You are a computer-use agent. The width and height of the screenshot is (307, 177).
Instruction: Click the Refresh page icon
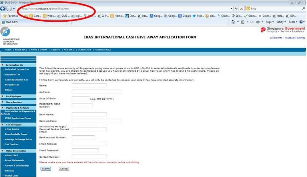click(236, 9)
